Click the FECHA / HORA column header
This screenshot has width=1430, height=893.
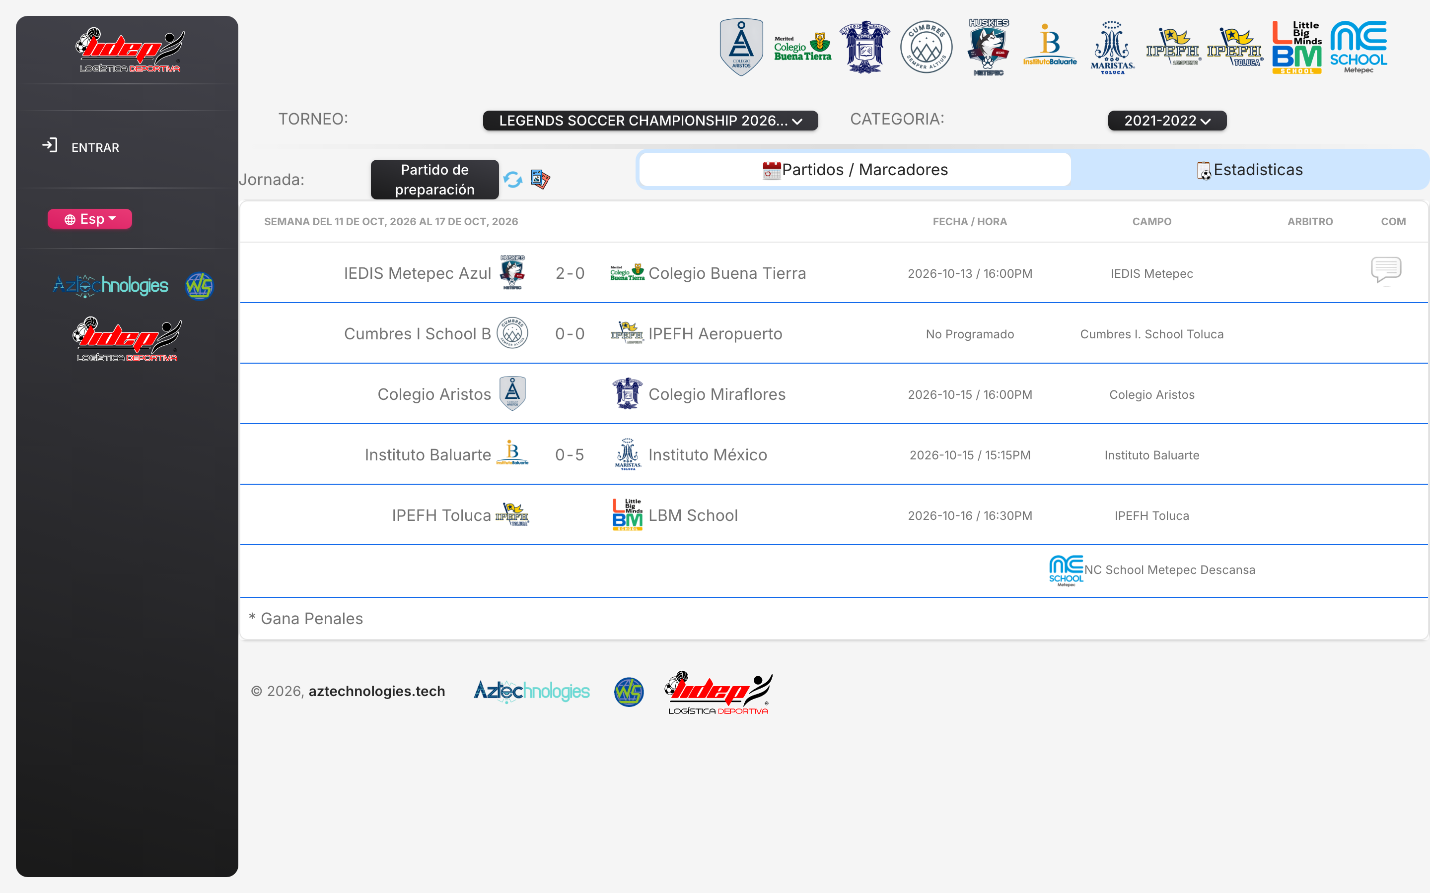(970, 221)
